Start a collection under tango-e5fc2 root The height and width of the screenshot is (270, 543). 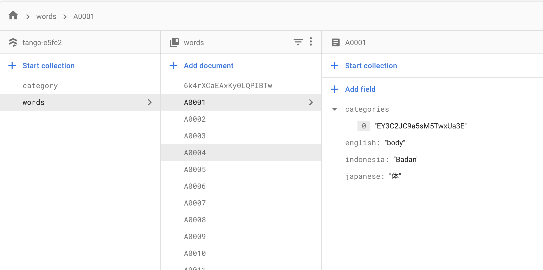(x=42, y=66)
